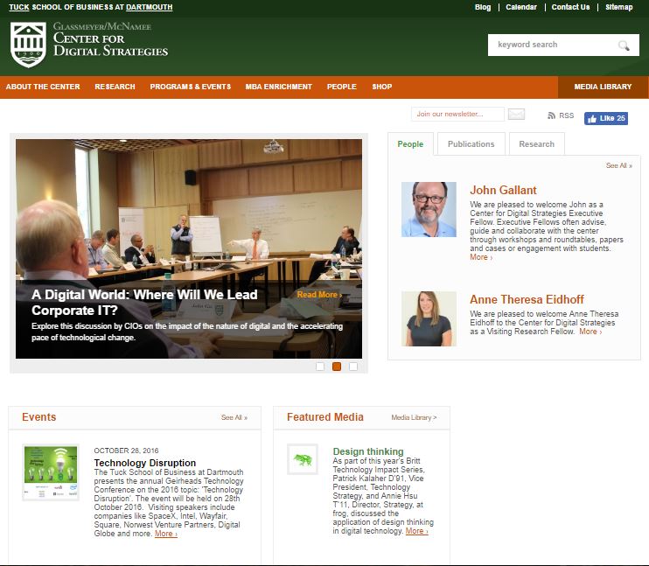Open the About the Center menu
Screen dimensions: 649x566
(x=43, y=87)
